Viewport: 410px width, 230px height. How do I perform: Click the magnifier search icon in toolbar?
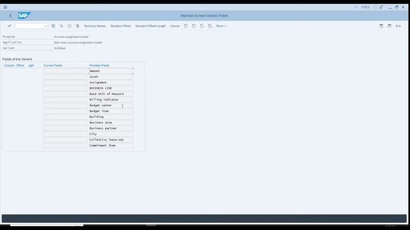(61, 26)
